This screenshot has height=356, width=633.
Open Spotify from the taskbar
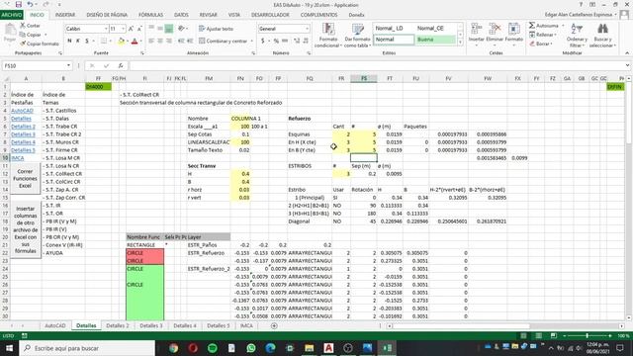click(213, 348)
